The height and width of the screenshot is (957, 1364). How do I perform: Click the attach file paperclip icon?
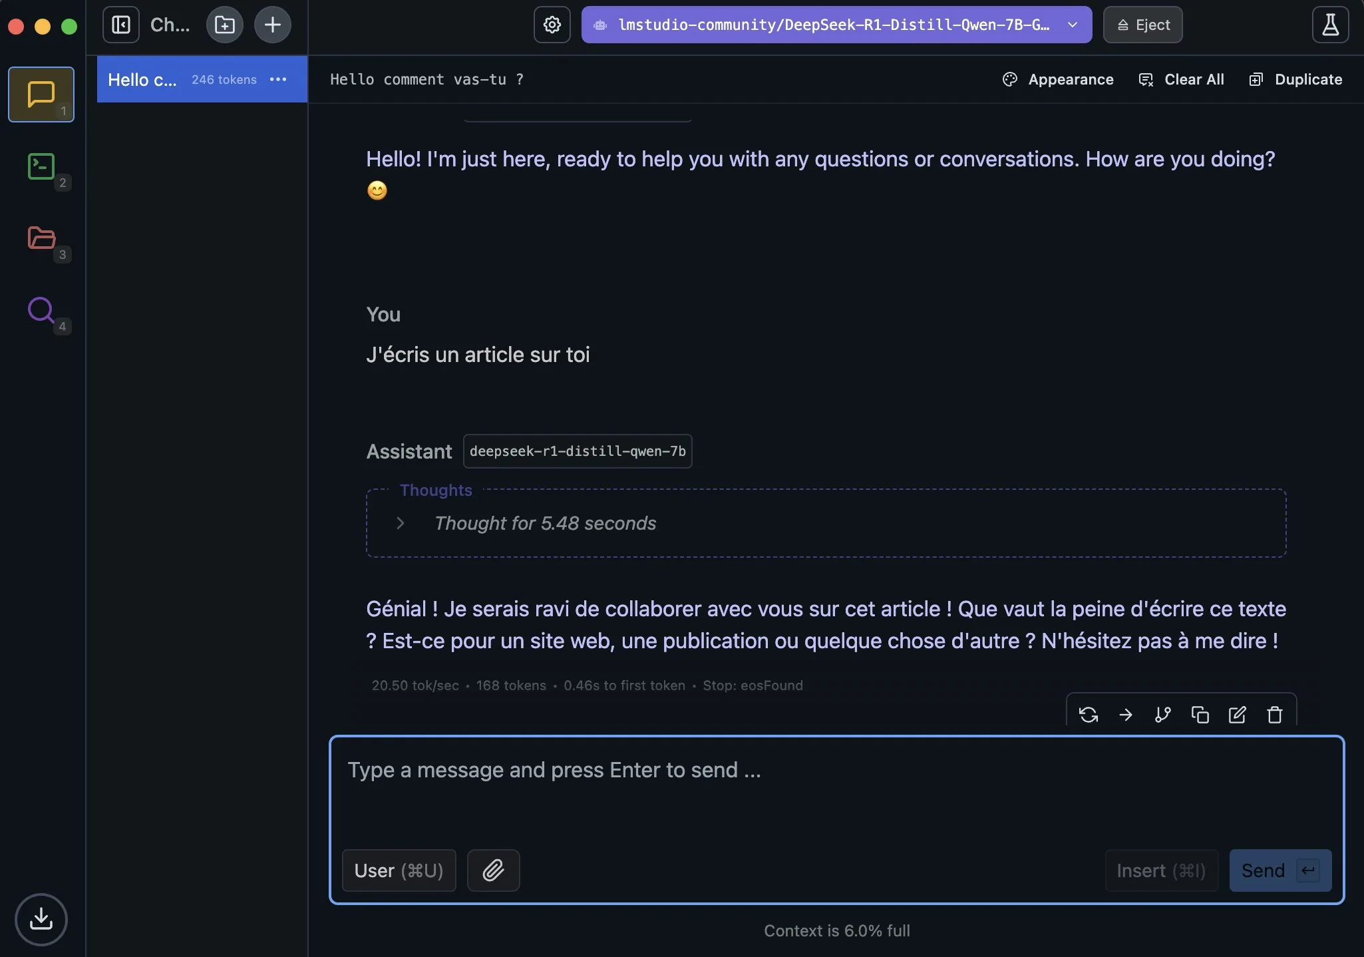click(x=493, y=870)
